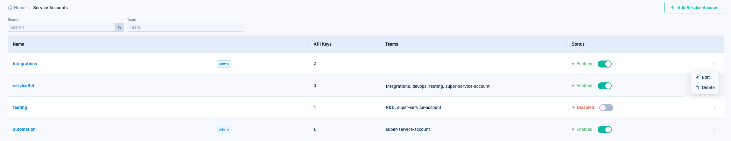Open the kebab menu for testing row
The height and width of the screenshot is (141, 731).
point(714,108)
